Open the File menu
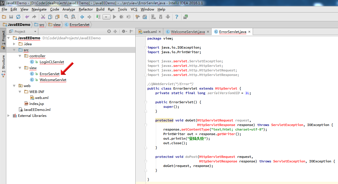The height and width of the screenshot is (184, 338). pyautogui.click(x=4, y=9)
